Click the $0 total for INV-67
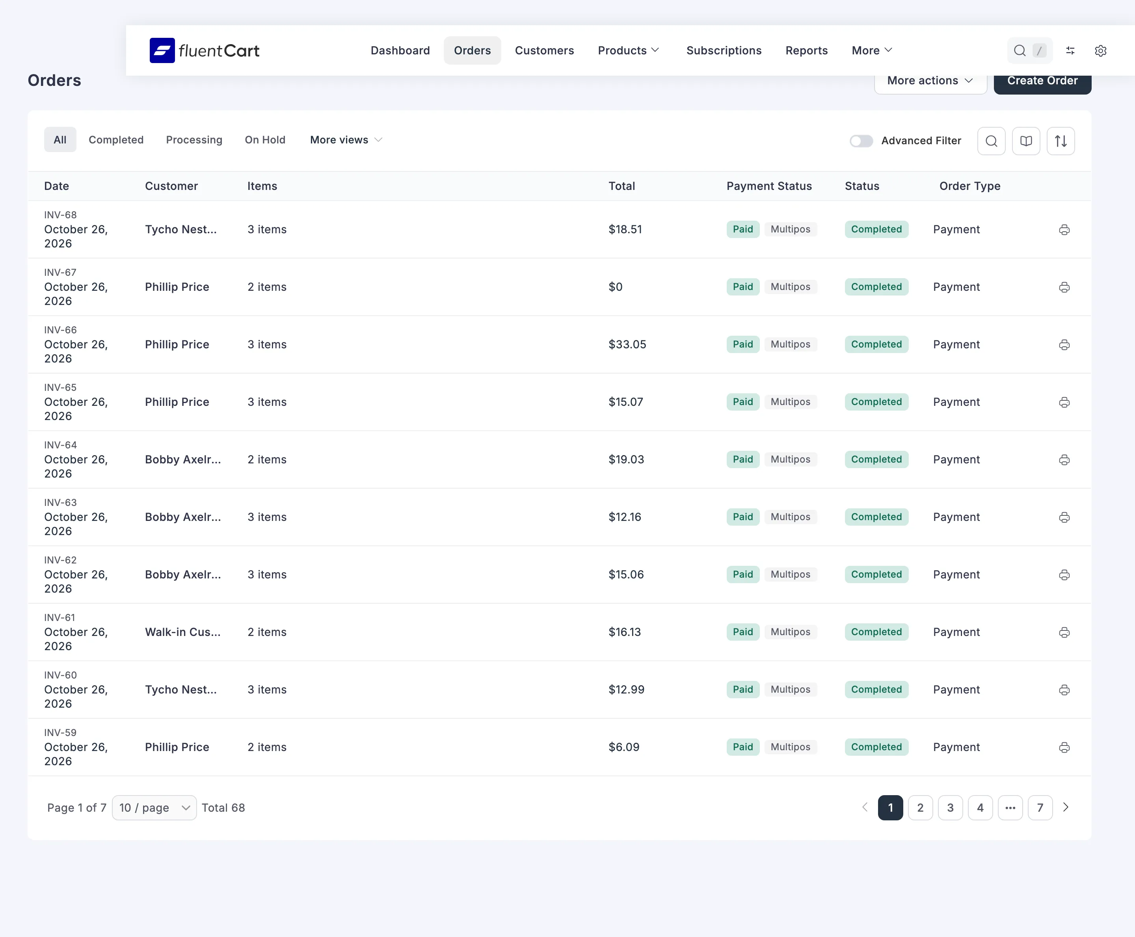This screenshot has width=1135, height=937. click(x=615, y=287)
